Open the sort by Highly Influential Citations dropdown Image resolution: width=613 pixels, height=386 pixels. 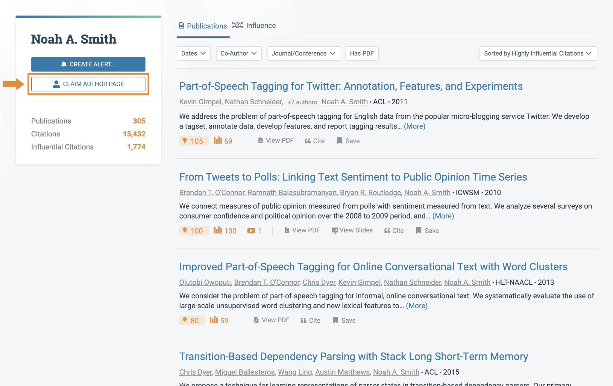pyautogui.click(x=538, y=54)
